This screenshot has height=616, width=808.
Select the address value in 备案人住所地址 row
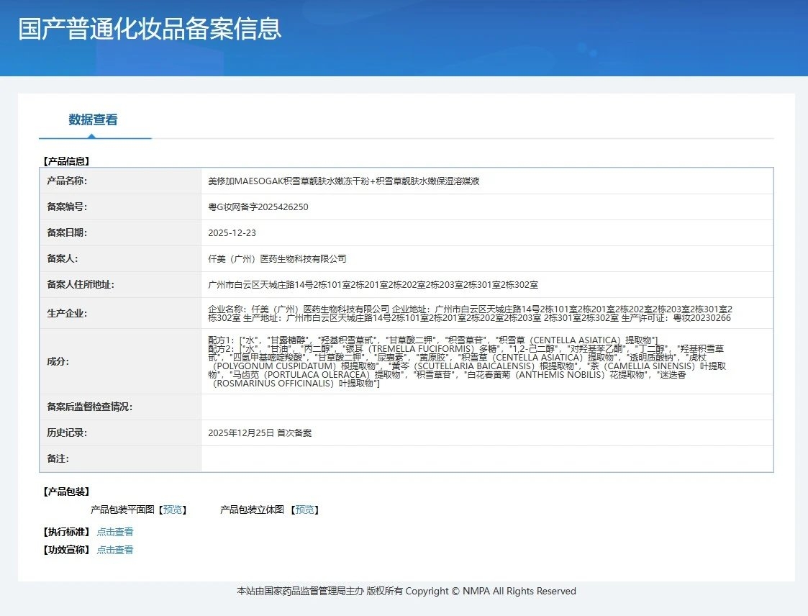[x=373, y=284]
